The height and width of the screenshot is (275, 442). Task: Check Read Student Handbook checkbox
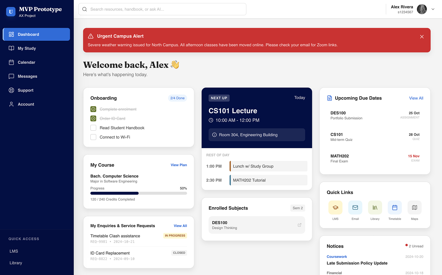coord(93,128)
